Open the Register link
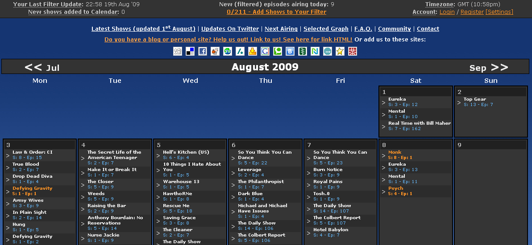 [x=472, y=12]
